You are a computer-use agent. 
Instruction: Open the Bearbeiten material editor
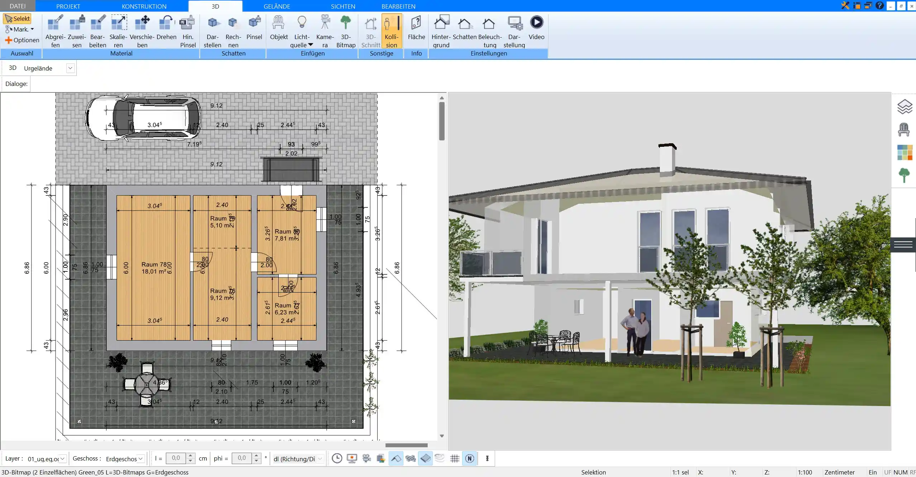(x=97, y=31)
